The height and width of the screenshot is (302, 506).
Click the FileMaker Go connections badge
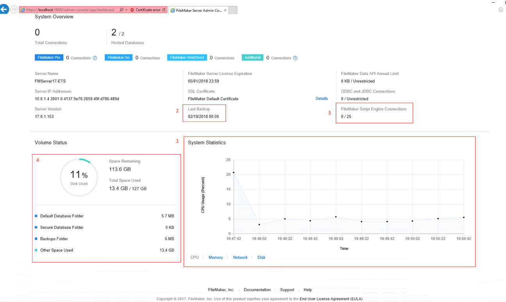tap(118, 58)
